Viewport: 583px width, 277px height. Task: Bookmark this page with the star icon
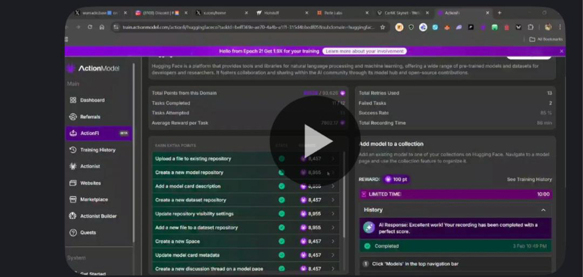pos(382,27)
